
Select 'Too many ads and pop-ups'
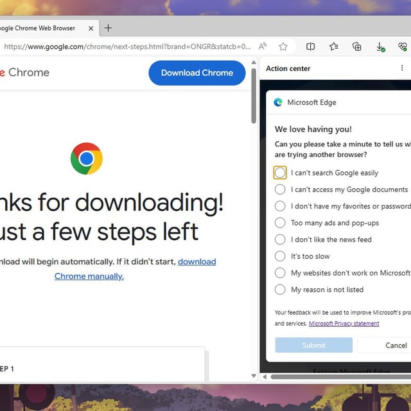tap(280, 223)
